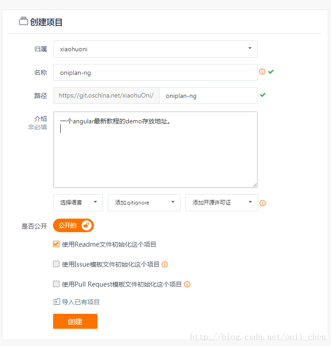Screen dimensions: 331x346
Task: Click the import icon before 导入已有项目
Action: point(57,302)
